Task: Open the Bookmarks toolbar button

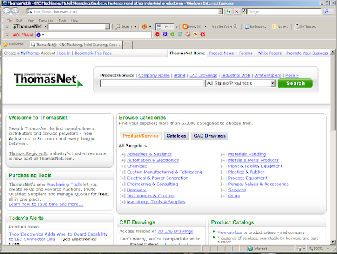Action: coord(255,27)
